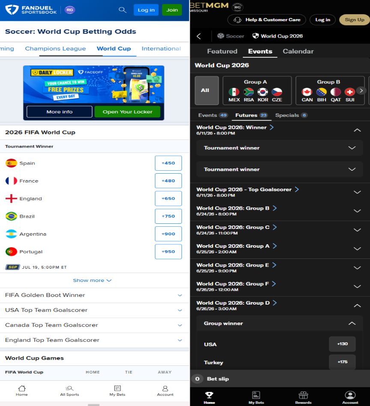Switch to Specials 6 sub-tab
370x406 pixels.
(x=291, y=115)
